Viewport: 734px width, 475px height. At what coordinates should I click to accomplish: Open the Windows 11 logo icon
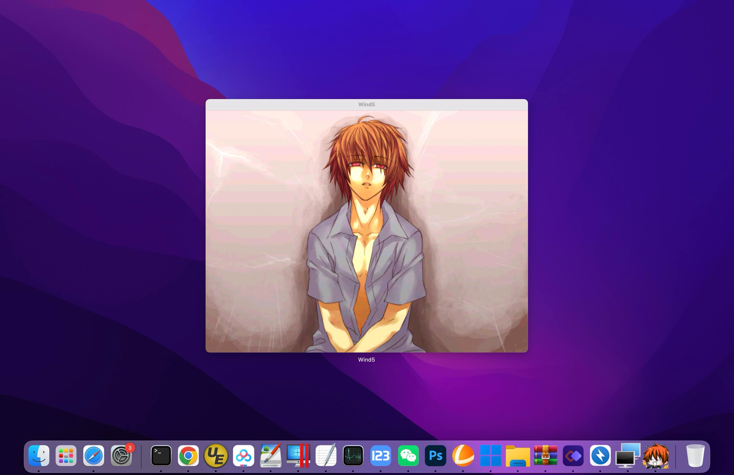[x=491, y=456]
